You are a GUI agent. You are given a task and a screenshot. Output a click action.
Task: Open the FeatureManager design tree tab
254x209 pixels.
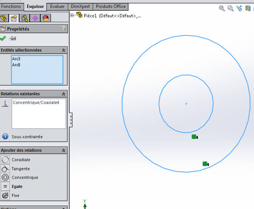[x=4, y=18]
